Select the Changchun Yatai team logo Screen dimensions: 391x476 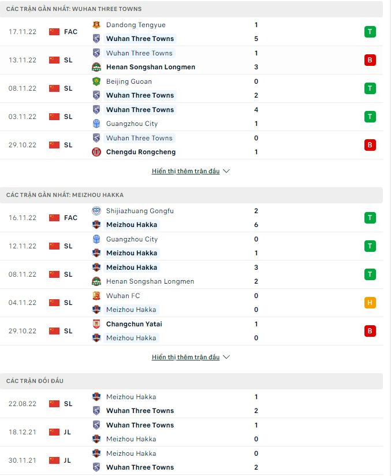tap(95, 324)
